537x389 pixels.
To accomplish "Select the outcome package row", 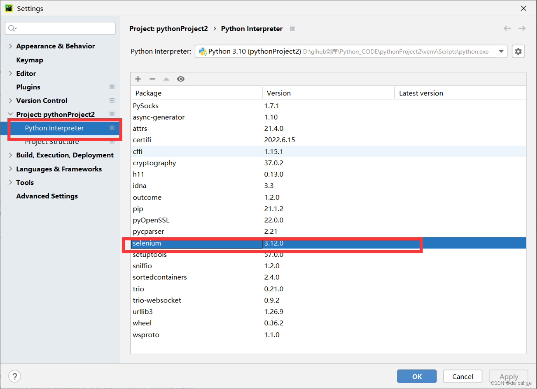I will point(328,197).
